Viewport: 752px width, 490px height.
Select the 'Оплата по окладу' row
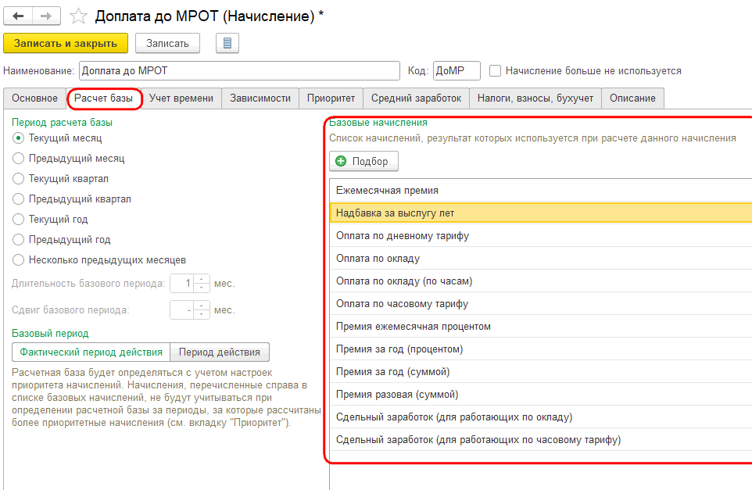pyautogui.click(x=541, y=259)
